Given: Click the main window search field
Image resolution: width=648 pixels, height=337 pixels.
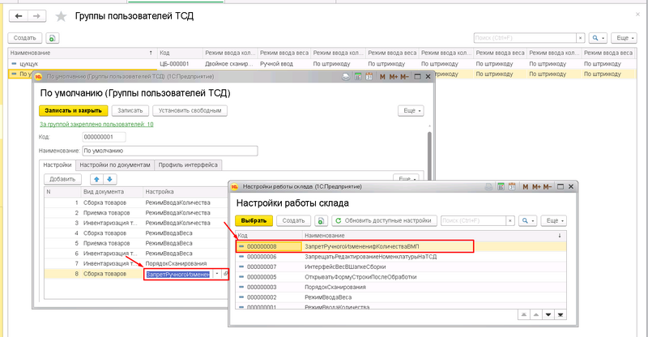Looking at the screenshot, I should pyautogui.click(x=525, y=38).
